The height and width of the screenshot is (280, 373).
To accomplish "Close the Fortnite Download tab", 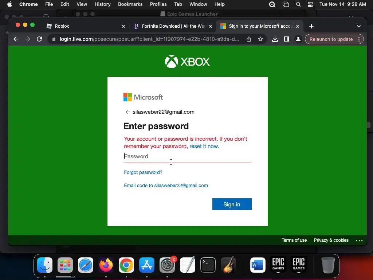I will [210, 26].
